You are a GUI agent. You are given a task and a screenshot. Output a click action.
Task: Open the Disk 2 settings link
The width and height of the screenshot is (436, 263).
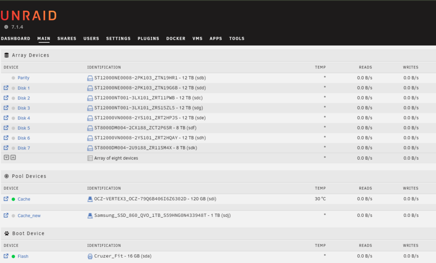point(24,98)
